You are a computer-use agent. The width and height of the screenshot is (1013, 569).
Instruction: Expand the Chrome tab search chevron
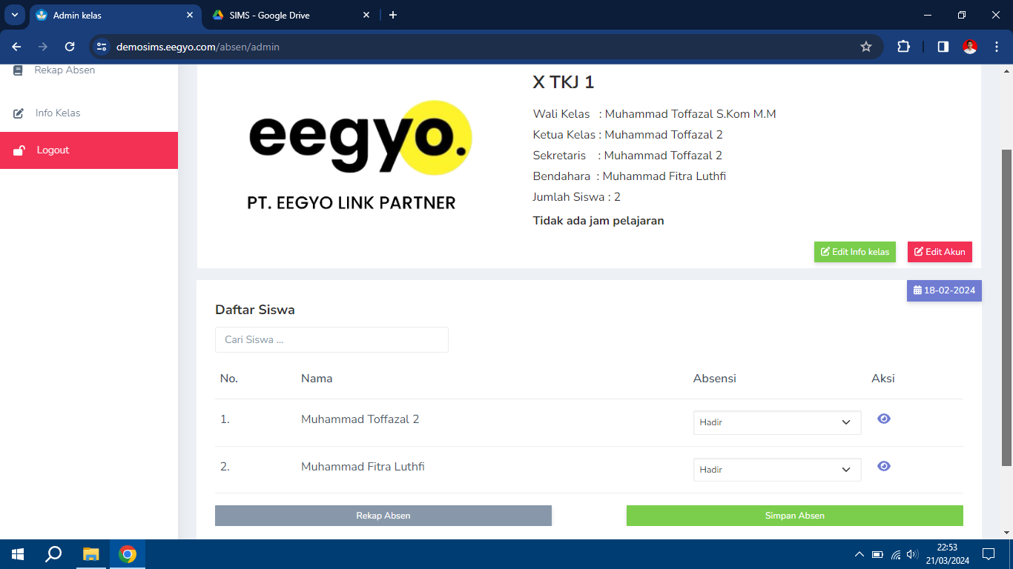tap(14, 15)
